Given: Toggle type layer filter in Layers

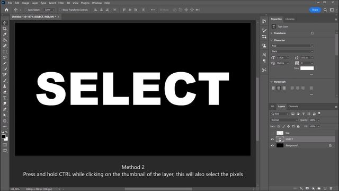Looking at the screenshot, I should coord(304,114).
